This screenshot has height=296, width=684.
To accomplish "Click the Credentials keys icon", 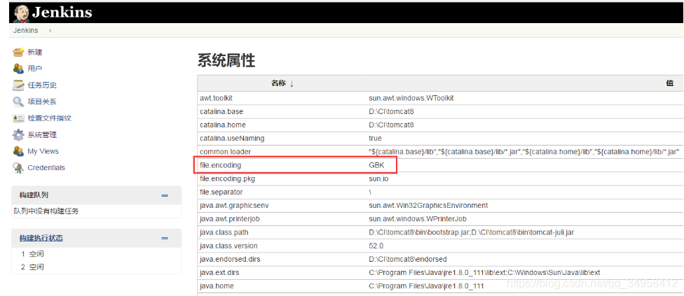I will tap(18, 167).
